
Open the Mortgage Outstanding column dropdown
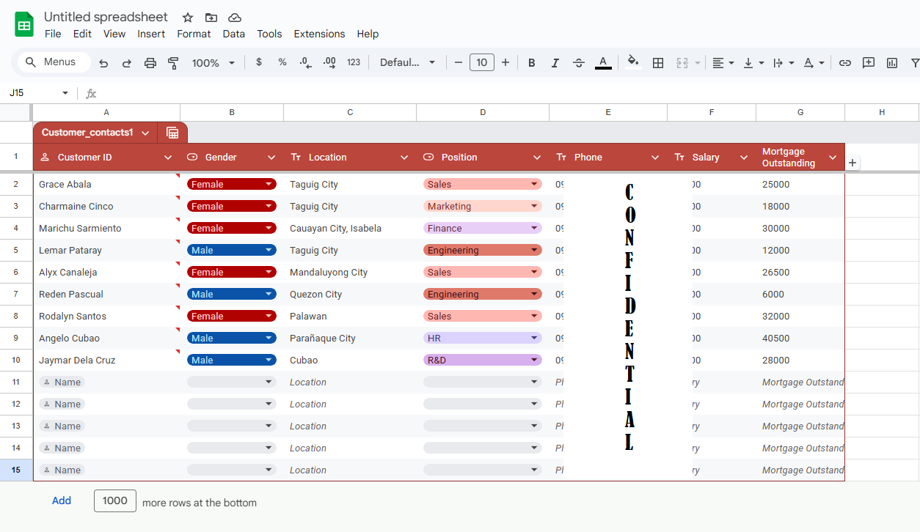tap(833, 158)
